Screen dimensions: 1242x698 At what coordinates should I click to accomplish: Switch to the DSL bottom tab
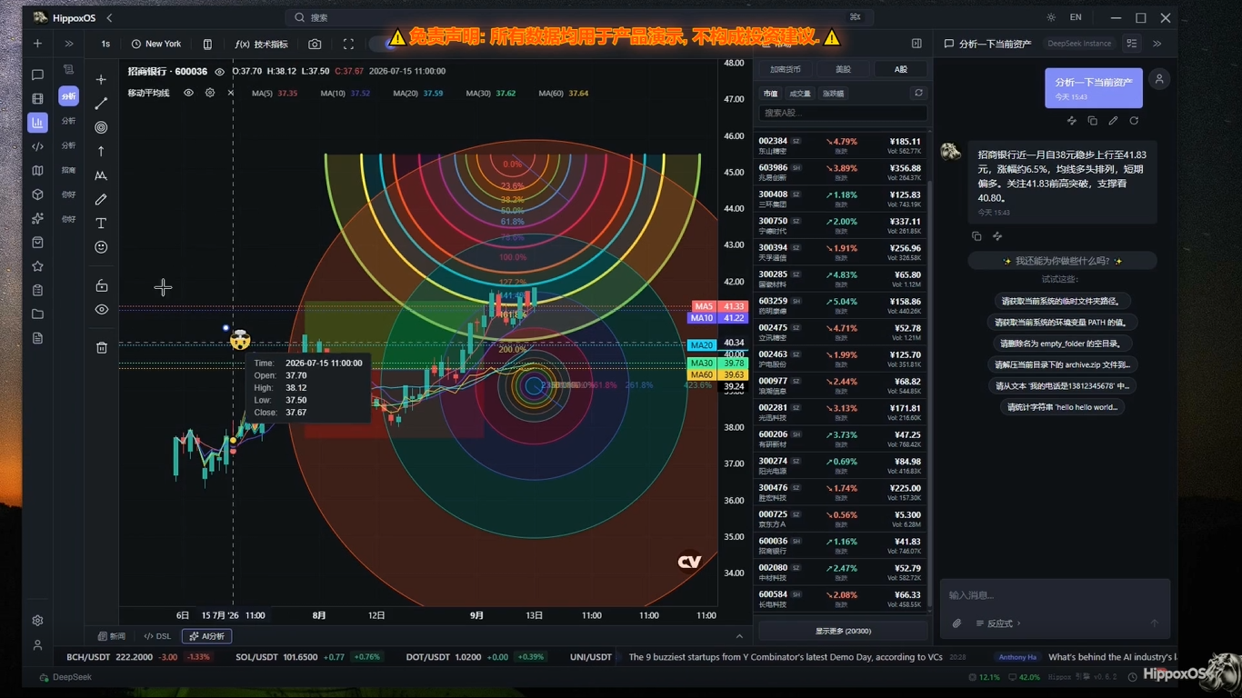pyautogui.click(x=157, y=636)
